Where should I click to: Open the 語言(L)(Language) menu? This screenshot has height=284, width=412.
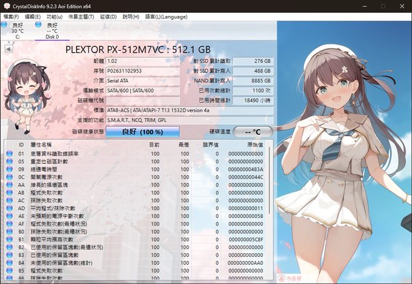tap(166, 17)
